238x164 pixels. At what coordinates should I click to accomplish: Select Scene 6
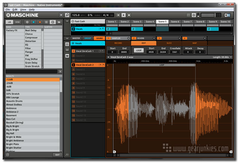[175, 22]
